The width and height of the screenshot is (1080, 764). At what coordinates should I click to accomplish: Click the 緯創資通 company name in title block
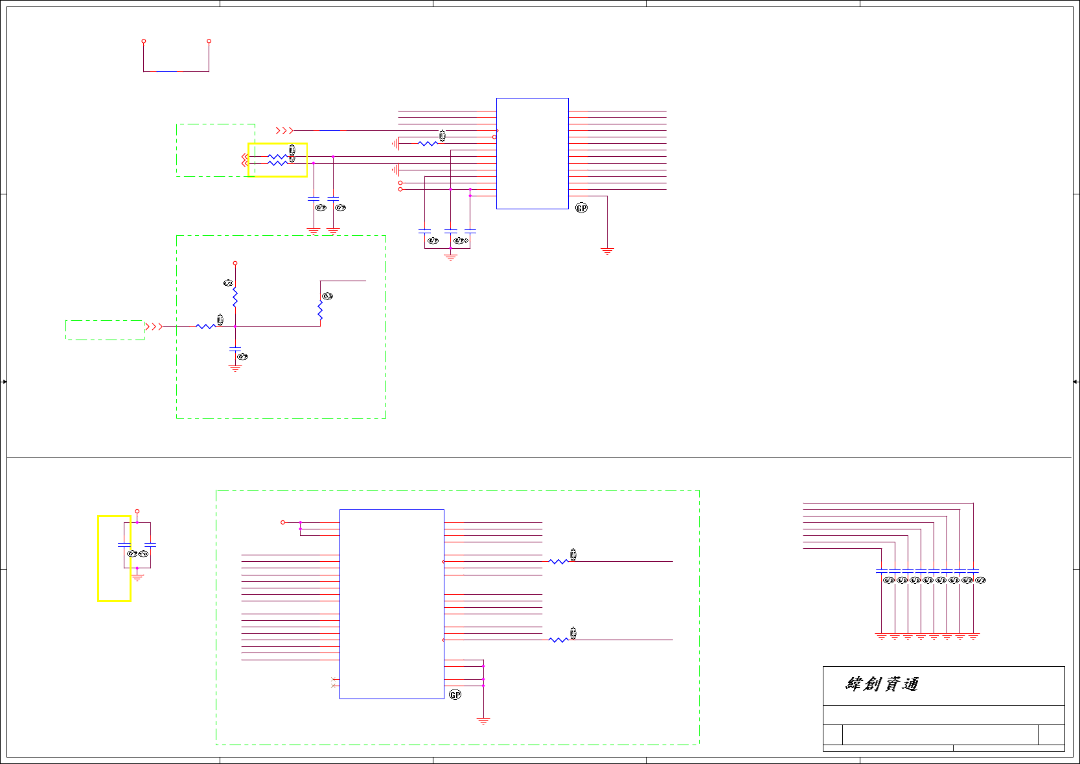[882, 684]
